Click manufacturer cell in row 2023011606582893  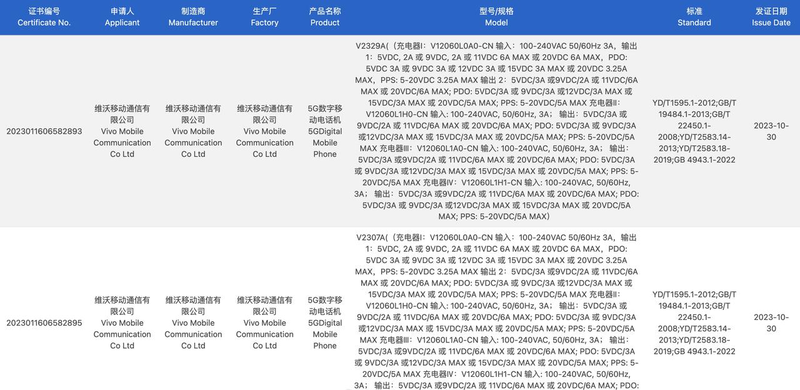click(x=193, y=131)
